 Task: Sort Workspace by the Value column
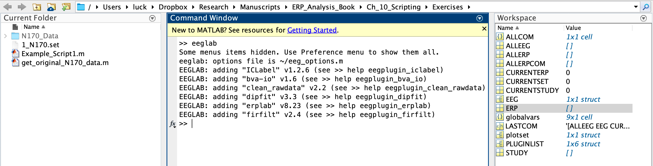[573, 28]
